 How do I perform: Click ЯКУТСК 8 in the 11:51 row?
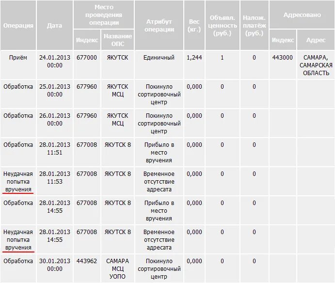pyautogui.click(x=117, y=145)
